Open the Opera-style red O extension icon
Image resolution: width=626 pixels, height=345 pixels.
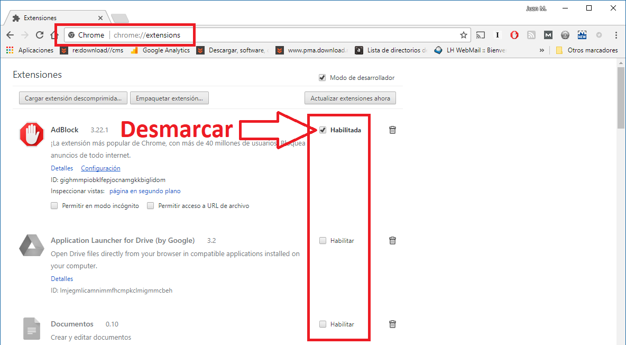click(x=514, y=35)
